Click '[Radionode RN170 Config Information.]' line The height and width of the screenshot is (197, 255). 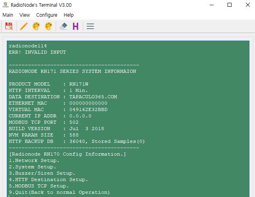click(68, 154)
